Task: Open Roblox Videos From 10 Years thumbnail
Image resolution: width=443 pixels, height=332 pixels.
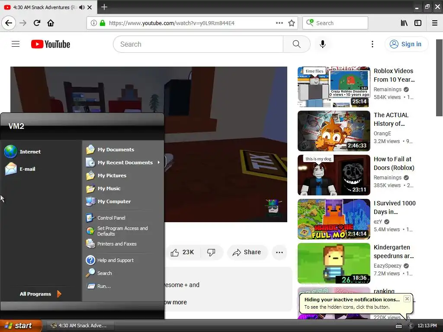Action: (x=334, y=87)
